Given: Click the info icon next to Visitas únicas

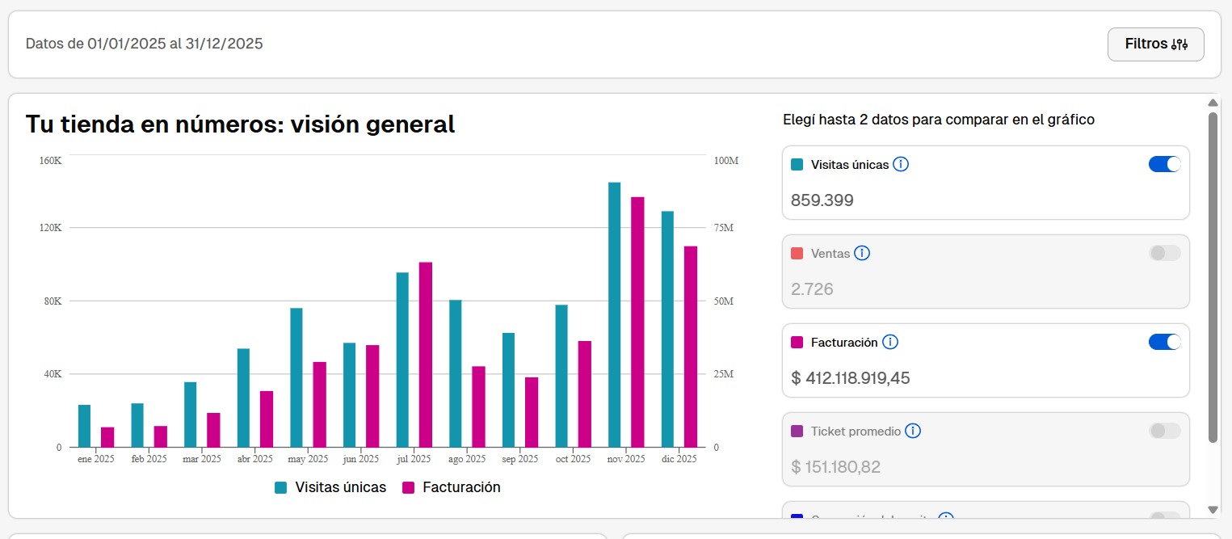Looking at the screenshot, I should [x=901, y=165].
